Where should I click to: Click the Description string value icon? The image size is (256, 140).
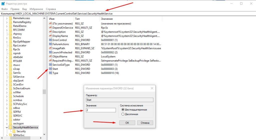point(50,32)
